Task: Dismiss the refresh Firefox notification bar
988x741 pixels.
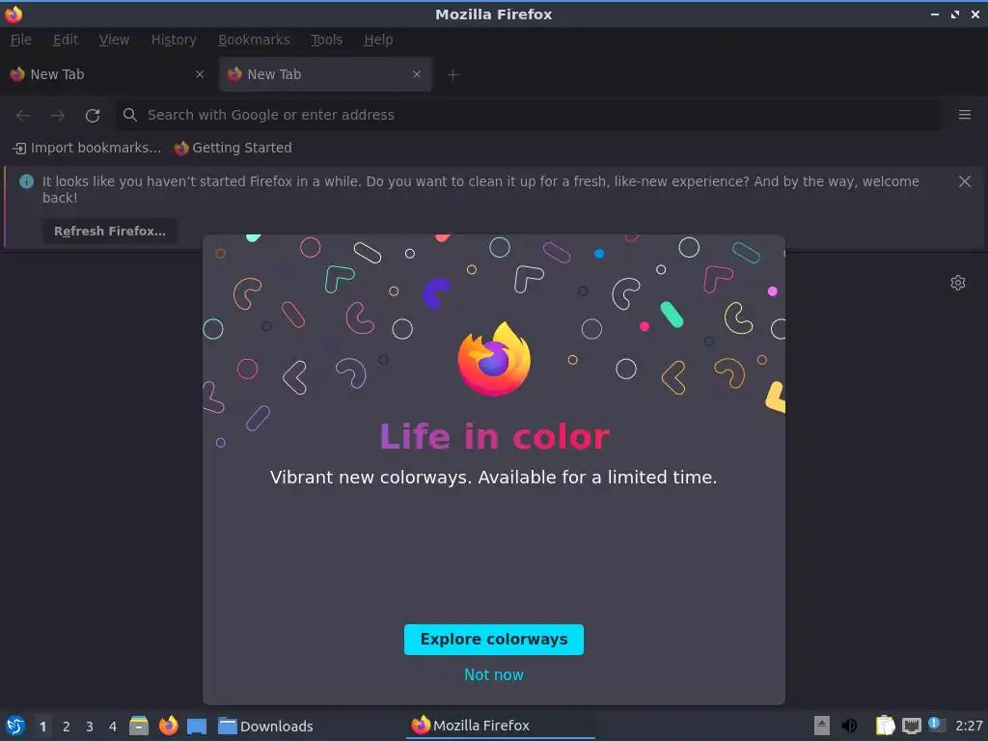Action: click(964, 181)
